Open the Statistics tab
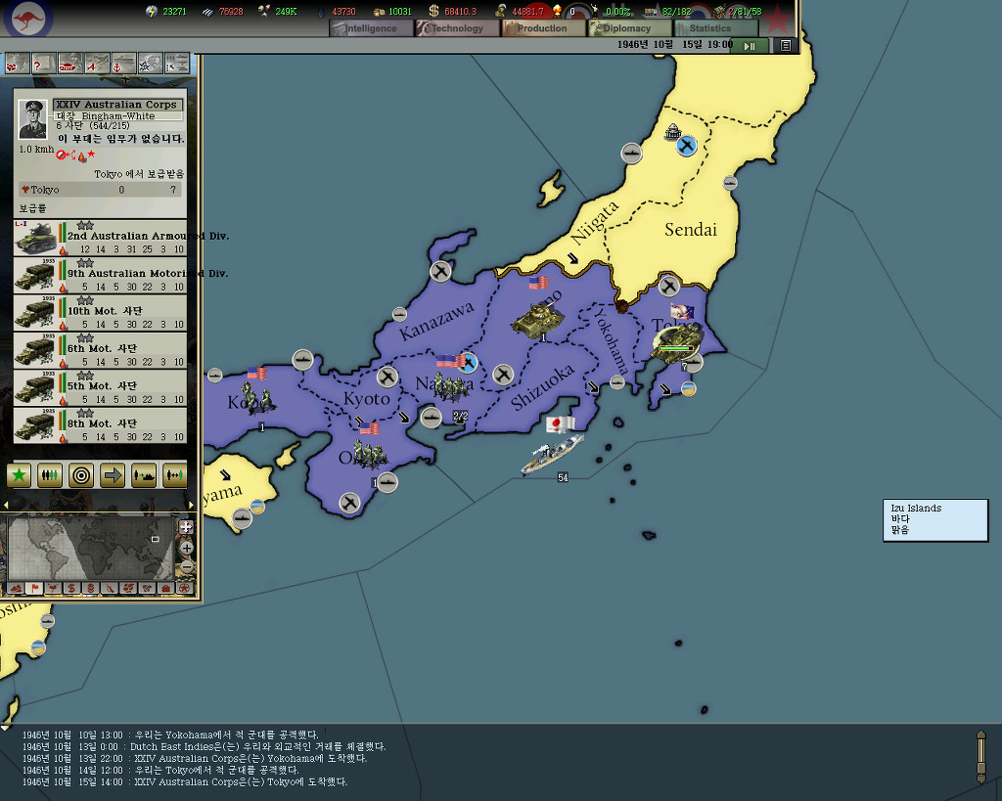 [x=715, y=28]
